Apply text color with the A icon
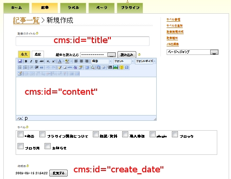This screenshot has height=179, width=231. click(x=60, y=61)
